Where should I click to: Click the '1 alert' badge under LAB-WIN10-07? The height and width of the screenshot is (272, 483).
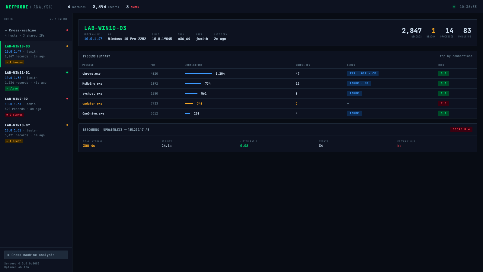[x=14, y=141]
